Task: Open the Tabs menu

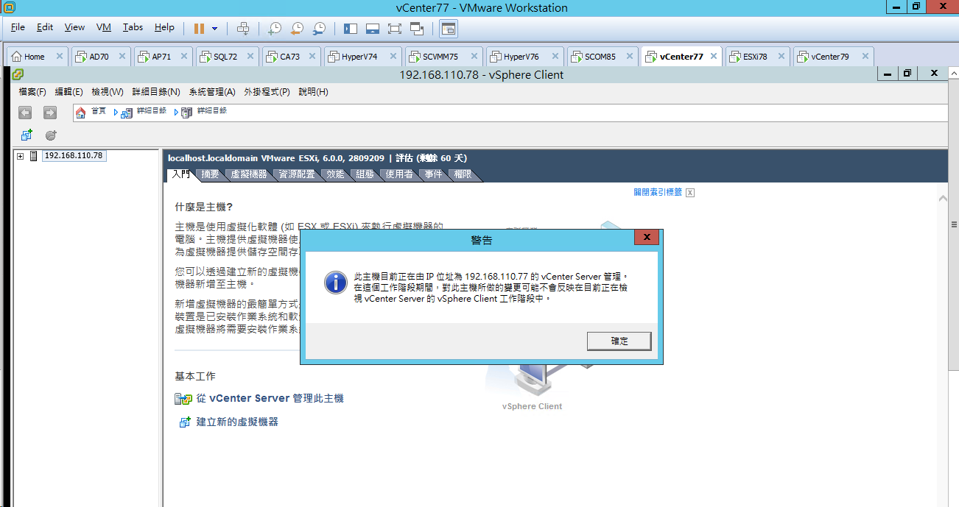Action: coord(133,27)
